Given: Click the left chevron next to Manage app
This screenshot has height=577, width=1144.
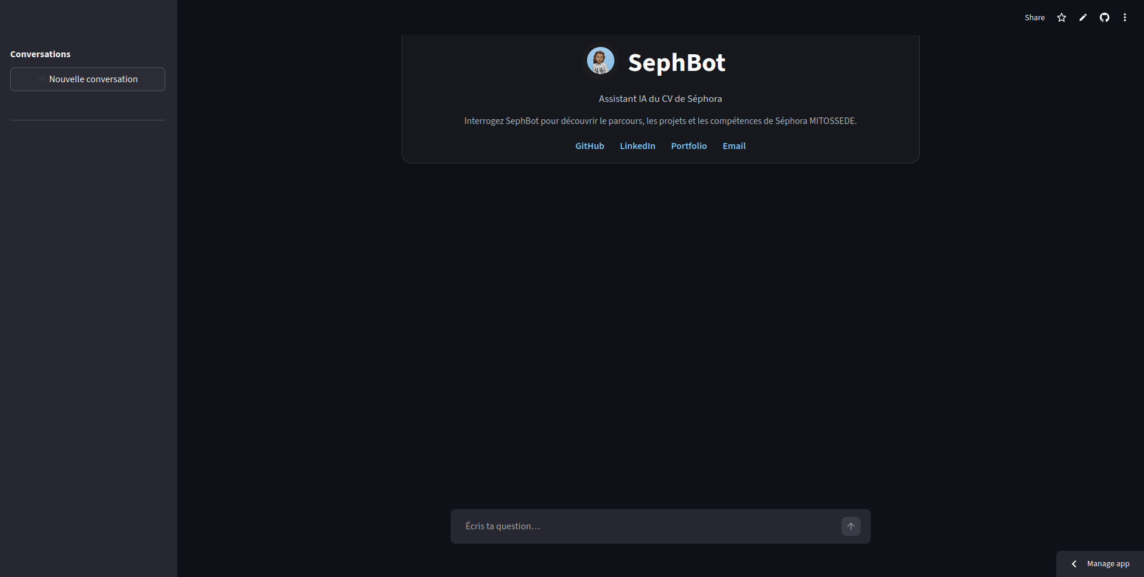Looking at the screenshot, I should [x=1073, y=563].
